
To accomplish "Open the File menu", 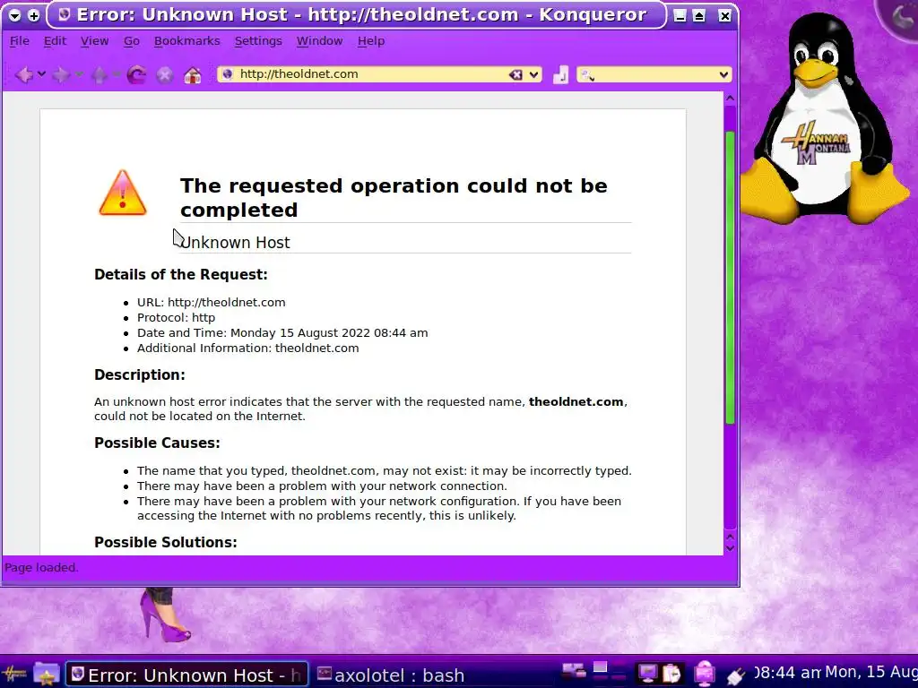I will pos(20,41).
